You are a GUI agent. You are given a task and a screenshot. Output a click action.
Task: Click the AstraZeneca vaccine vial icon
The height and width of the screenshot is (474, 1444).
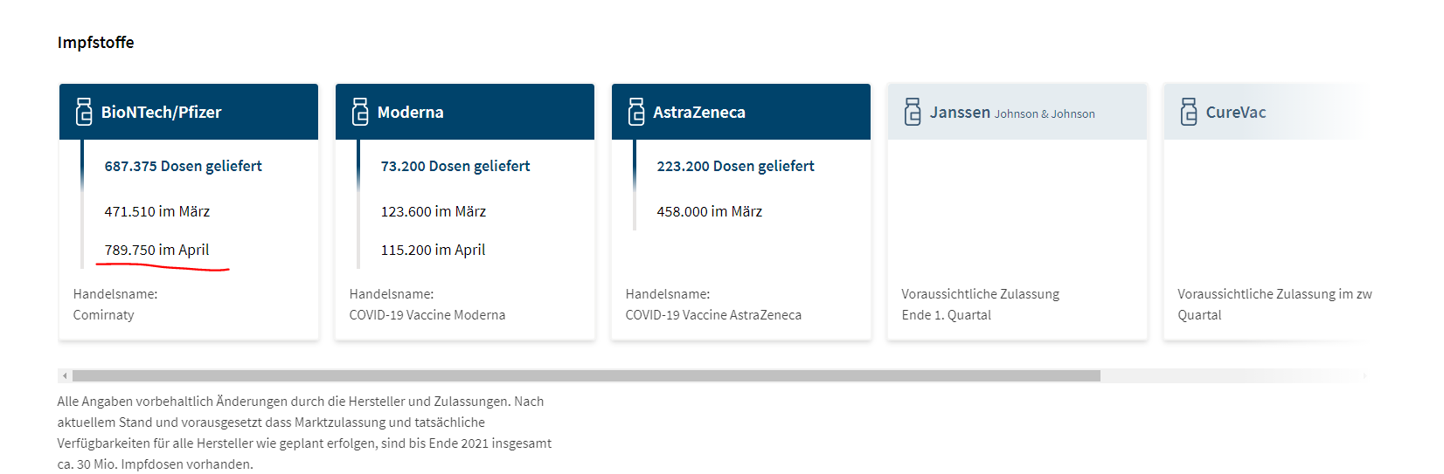(636, 112)
